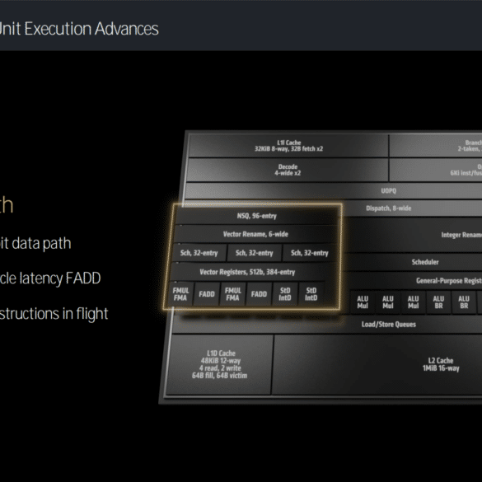Click the UOPQ bar
The image size is (482, 482).
(333, 191)
